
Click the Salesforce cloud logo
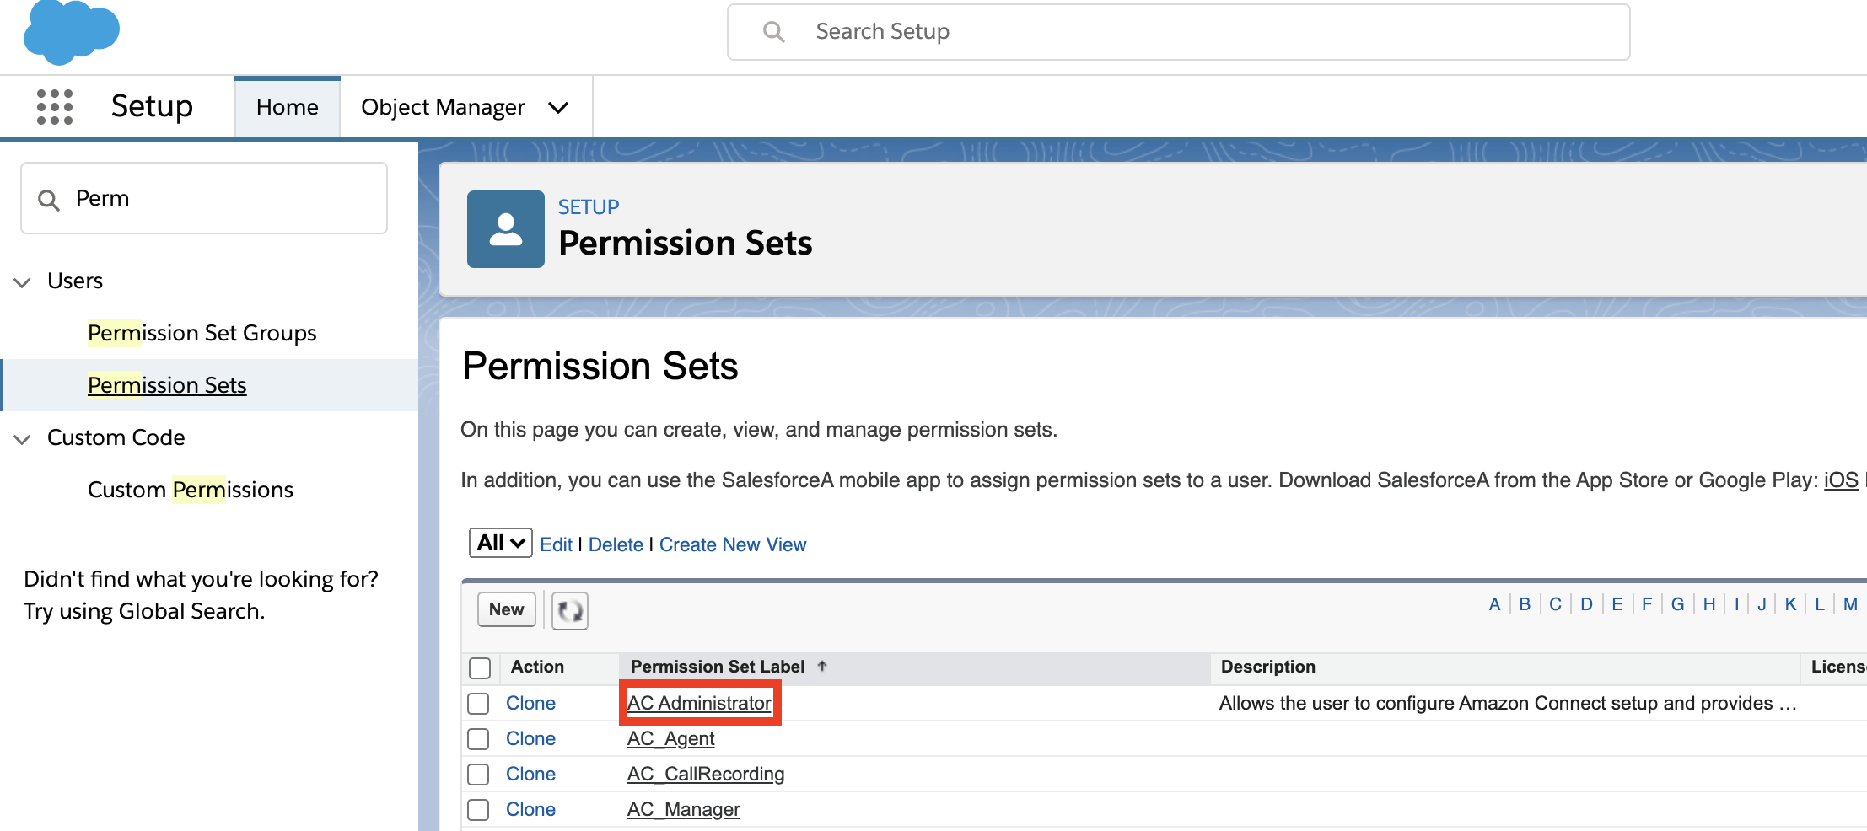pos(72,32)
